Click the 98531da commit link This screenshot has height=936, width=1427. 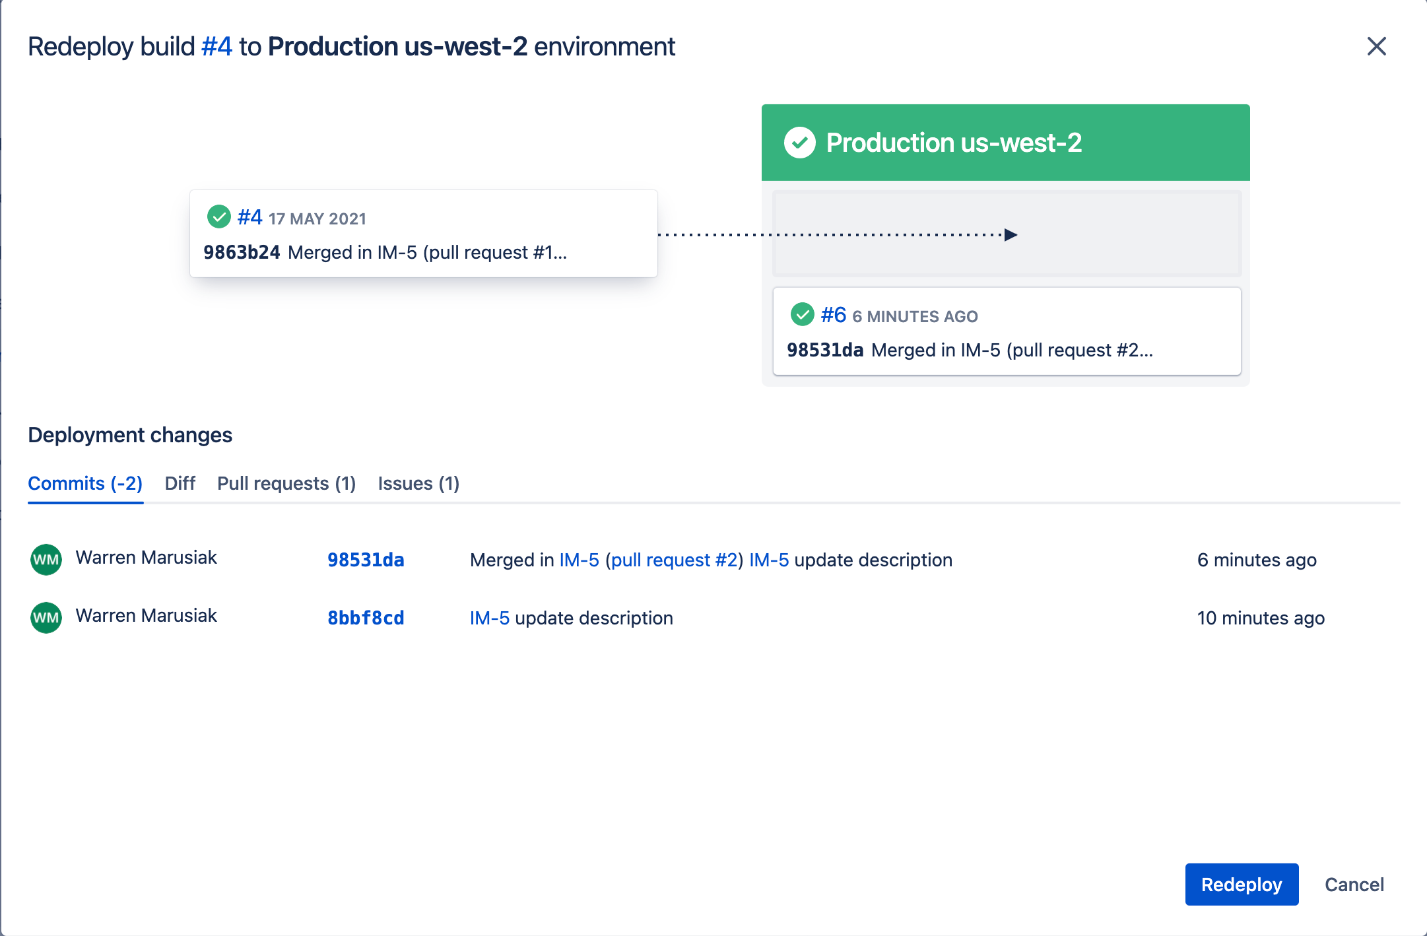pos(366,558)
